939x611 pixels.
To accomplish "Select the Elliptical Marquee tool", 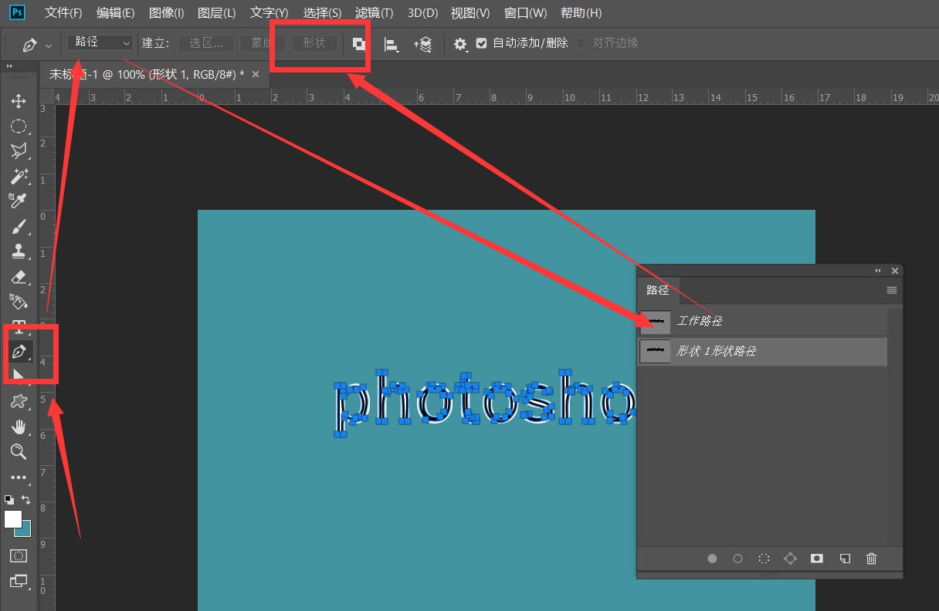I will click(x=19, y=127).
